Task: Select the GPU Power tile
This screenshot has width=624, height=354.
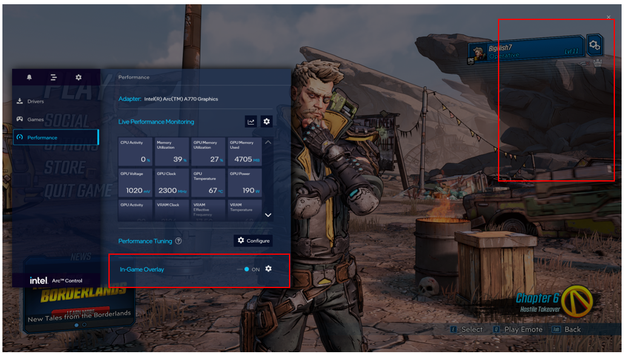Action: pyautogui.click(x=245, y=183)
